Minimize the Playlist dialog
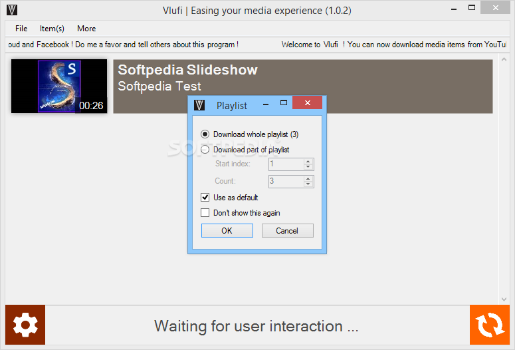 pyautogui.click(x=266, y=104)
